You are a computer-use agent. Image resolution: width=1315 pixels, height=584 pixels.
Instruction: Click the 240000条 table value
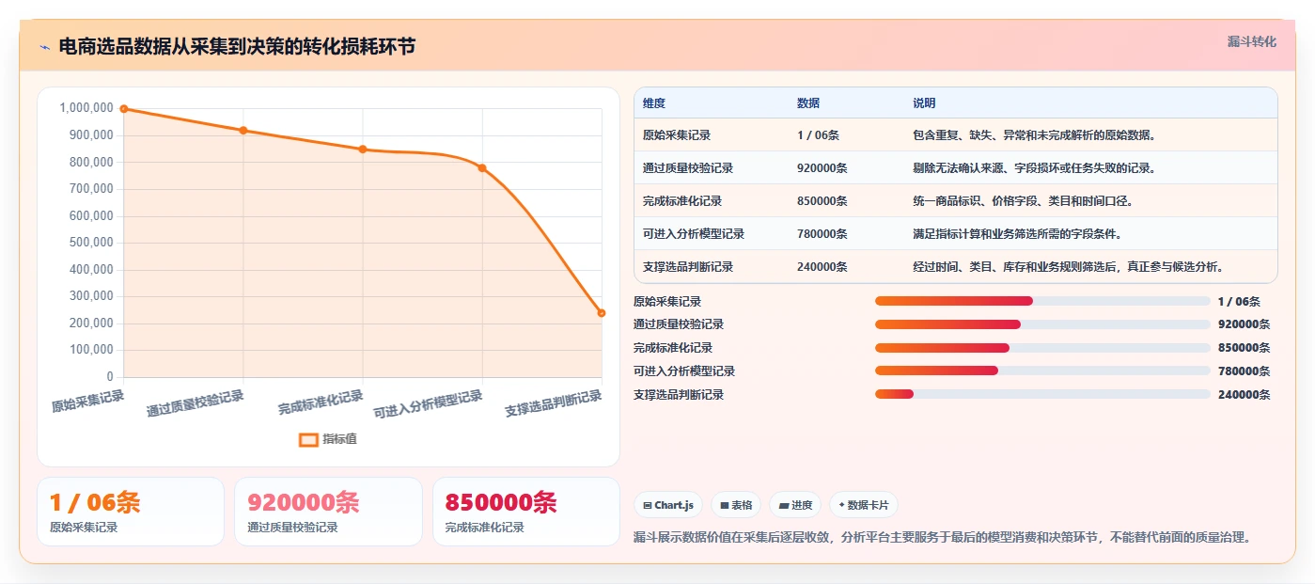point(822,267)
